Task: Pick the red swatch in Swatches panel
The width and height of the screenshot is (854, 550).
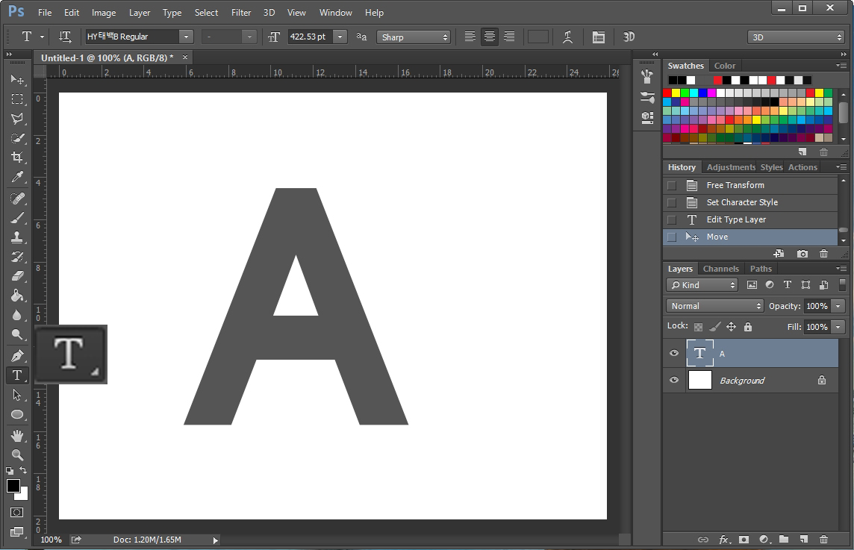Action: coord(667,93)
